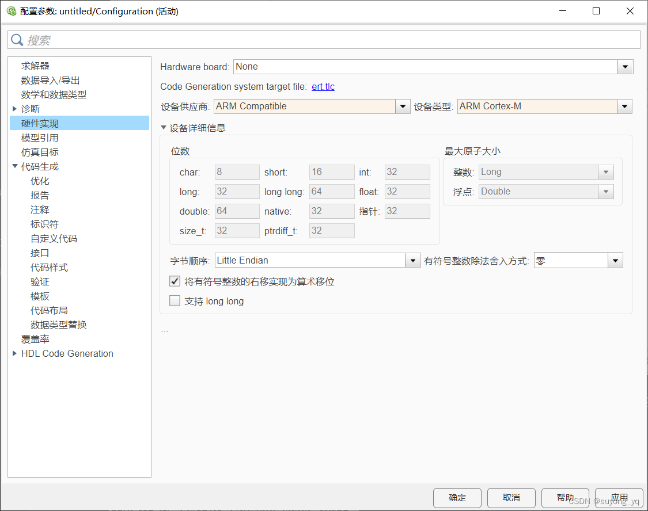
Task: Open 设备供应商 ARM Compatible dropdown
Action: (403, 106)
